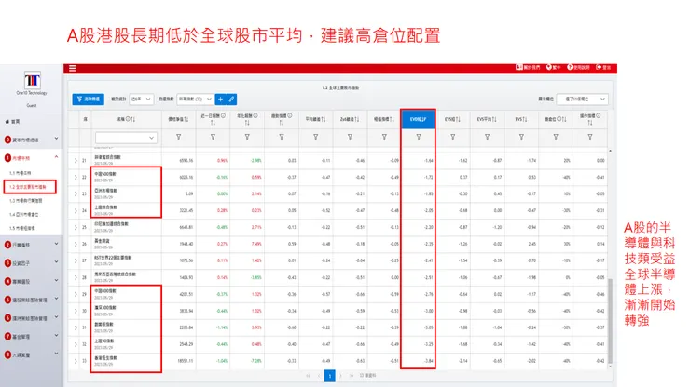Click the info icon beside the 年化報酬 header
The height and width of the screenshot is (387, 690).
click(x=255, y=116)
